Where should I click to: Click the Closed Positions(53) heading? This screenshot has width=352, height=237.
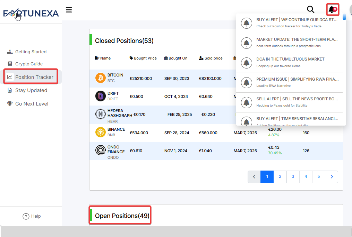point(124,41)
